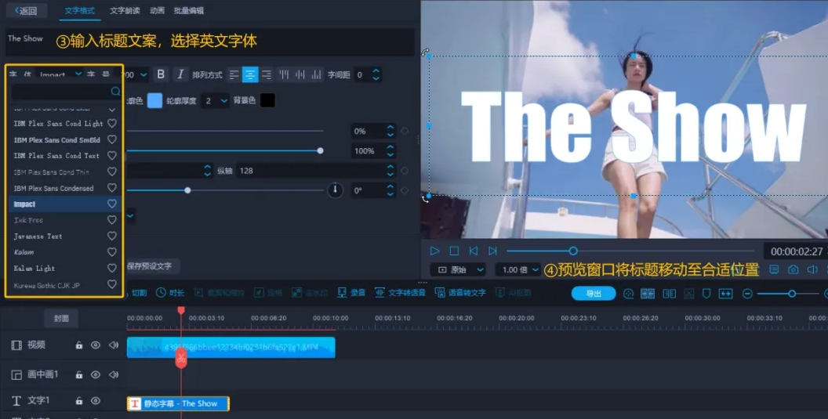Open the 原始 aspect ratio dropdown
Viewport: 828px width, 419px height.
point(458,269)
